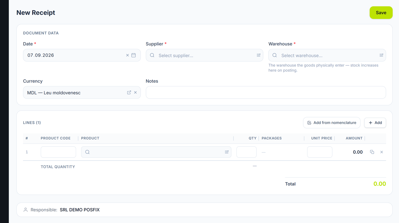399x223 pixels.
Task: Click the Product Code field in line 1
Action: [58, 152]
